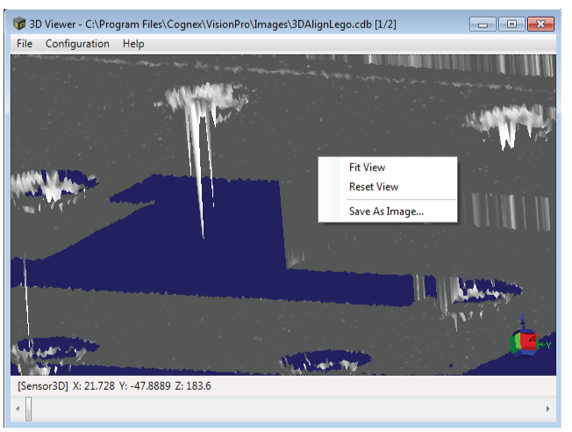Open the Help menu
This screenshot has width=572, height=432.
tap(133, 44)
